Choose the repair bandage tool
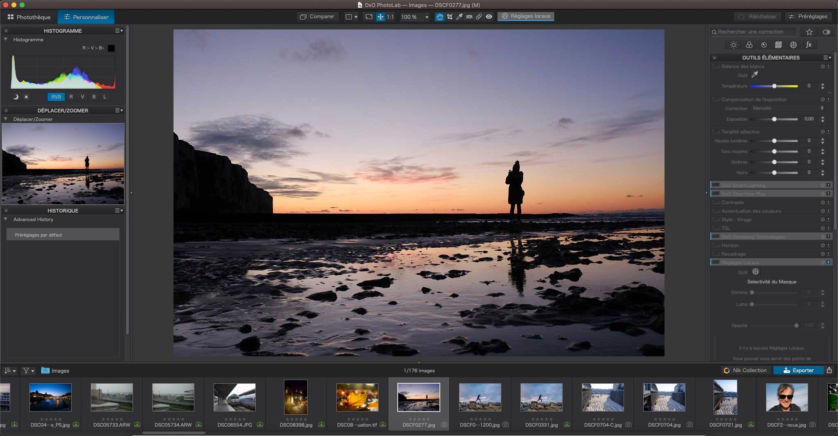Image resolution: width=838 pixels, height=436 pixels. click(479, 17)
